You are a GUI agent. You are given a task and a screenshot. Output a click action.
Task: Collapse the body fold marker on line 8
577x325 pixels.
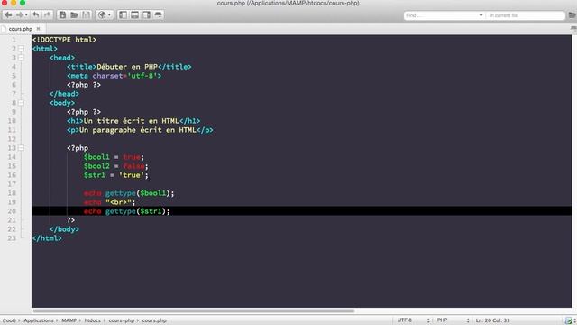[22, 103]
